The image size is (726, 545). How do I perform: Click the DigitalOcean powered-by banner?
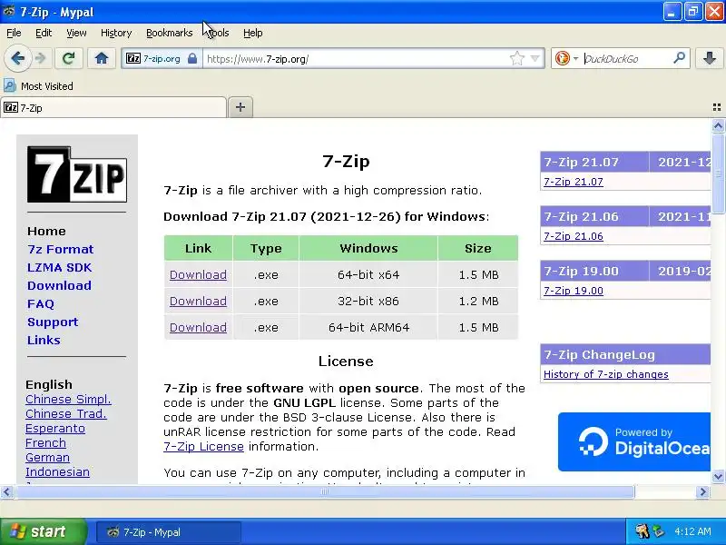click(633, 441)
